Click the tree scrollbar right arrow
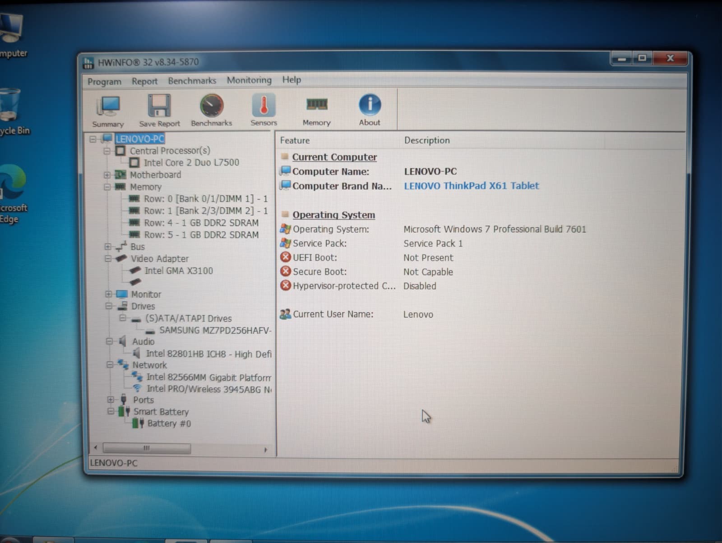722x543 pixels. [x=266, y=449]
